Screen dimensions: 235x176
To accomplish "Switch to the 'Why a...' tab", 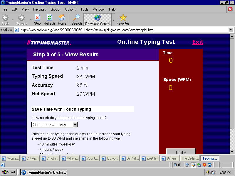I will [x=70, y=158].
